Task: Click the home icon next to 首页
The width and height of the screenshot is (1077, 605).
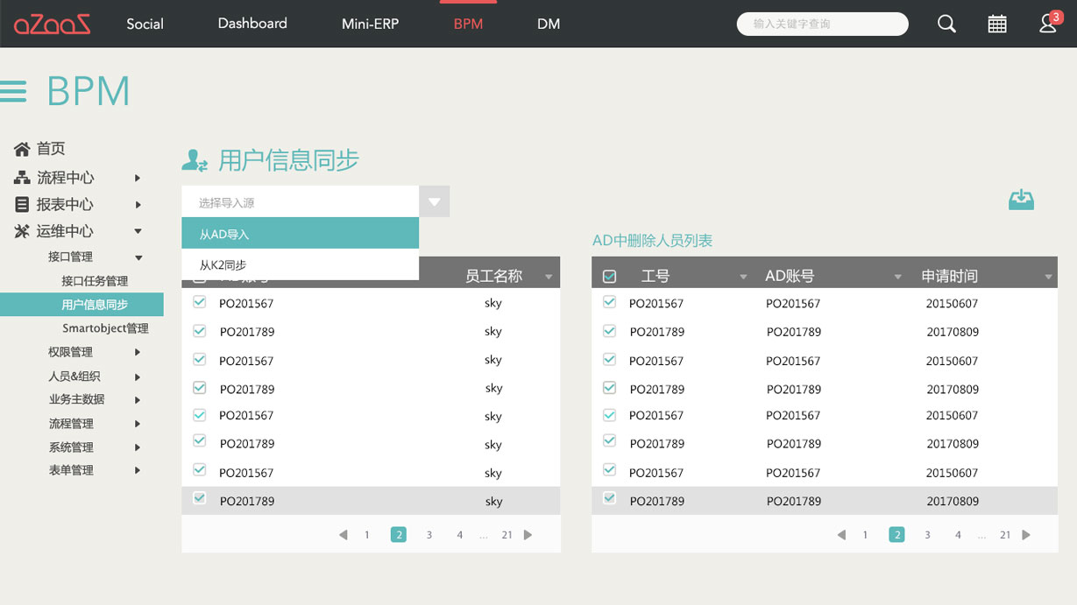Action: [x=22, y=149]
